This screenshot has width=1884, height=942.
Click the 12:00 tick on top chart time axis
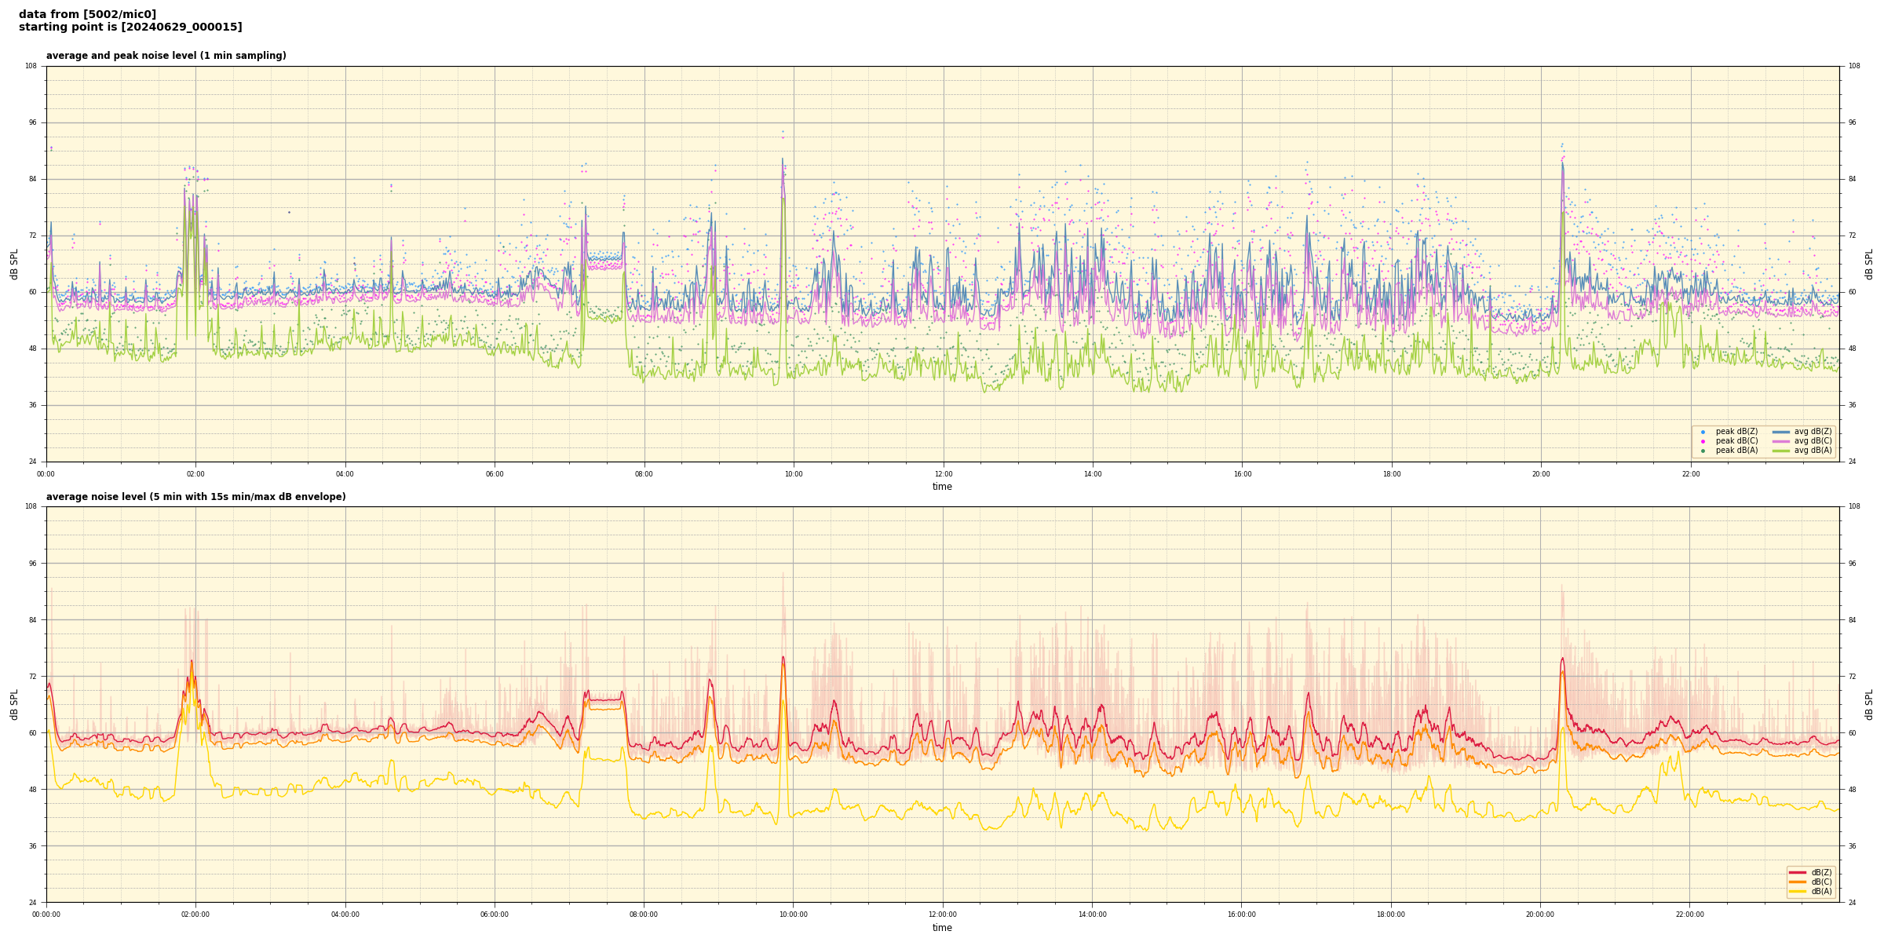[x=943, y=474]
